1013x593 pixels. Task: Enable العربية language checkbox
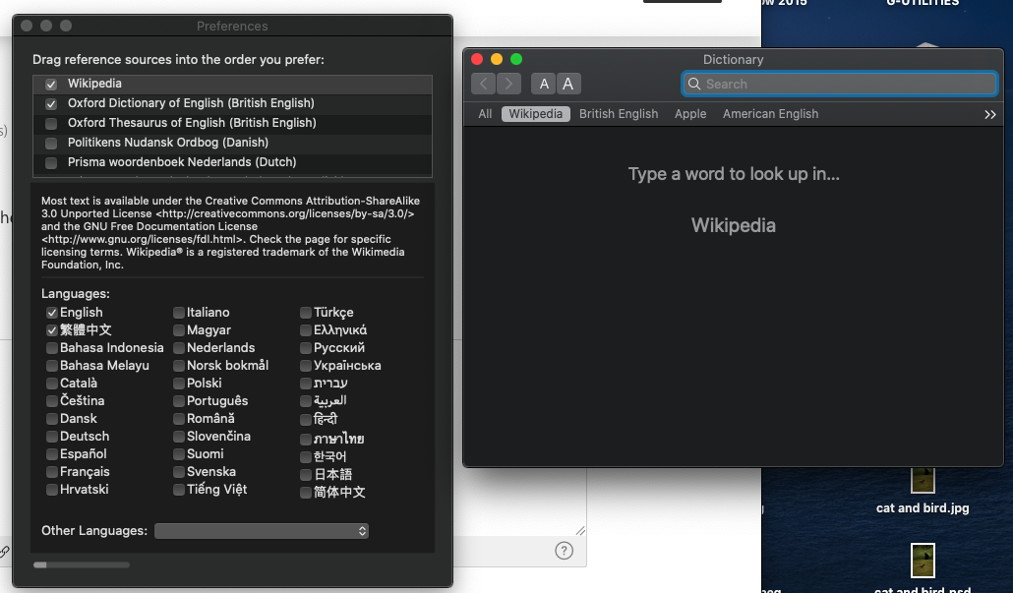point(306,402)
